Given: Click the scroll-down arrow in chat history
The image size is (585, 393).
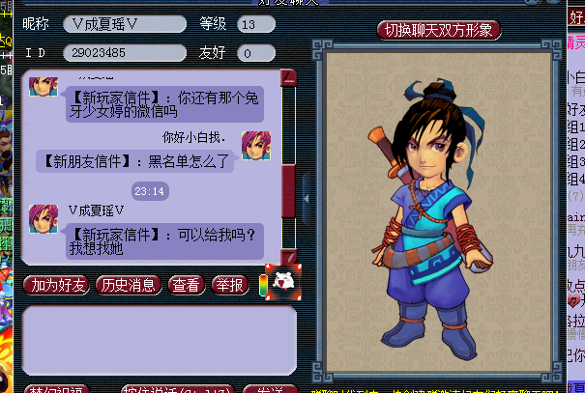Looking at the screenshot, I should [x=289, y=257].
